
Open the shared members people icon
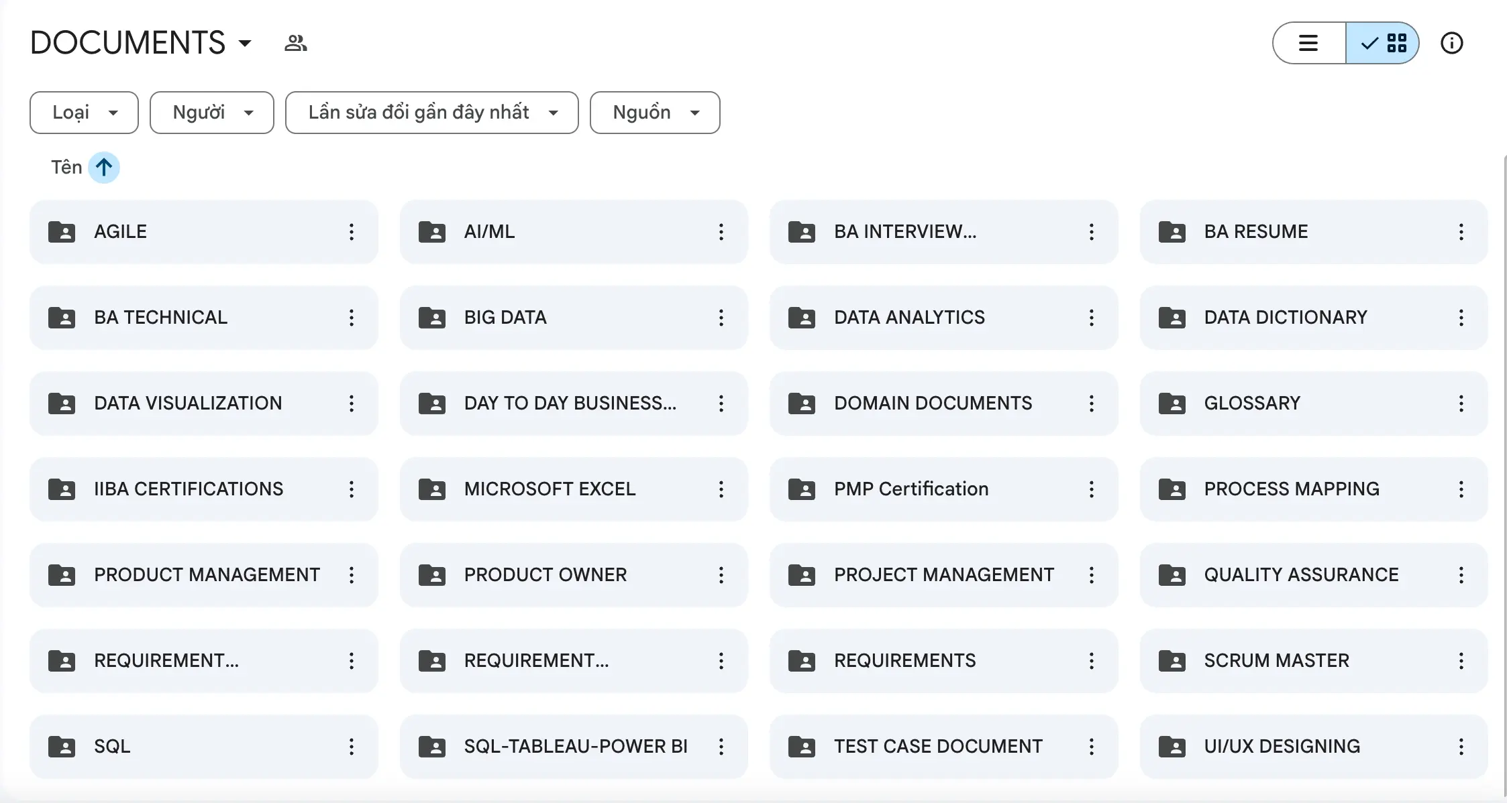click(296, 44)
